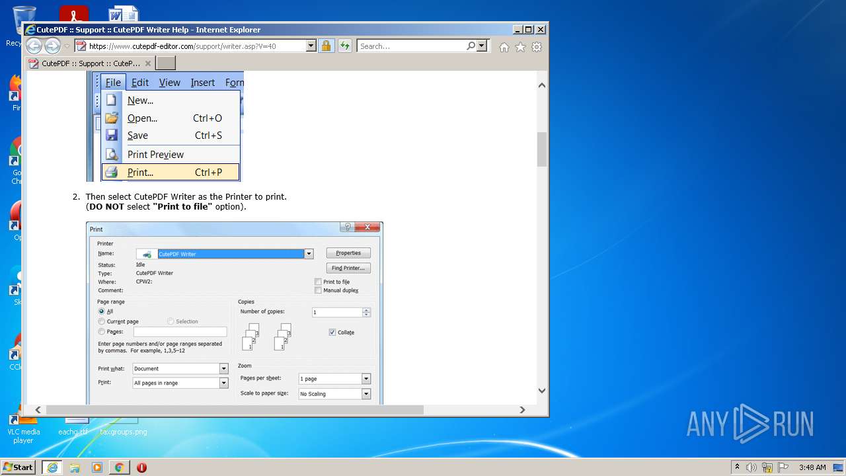Click the Internet Explorer taskbar icon
The image size is (846, 476).
52,467
